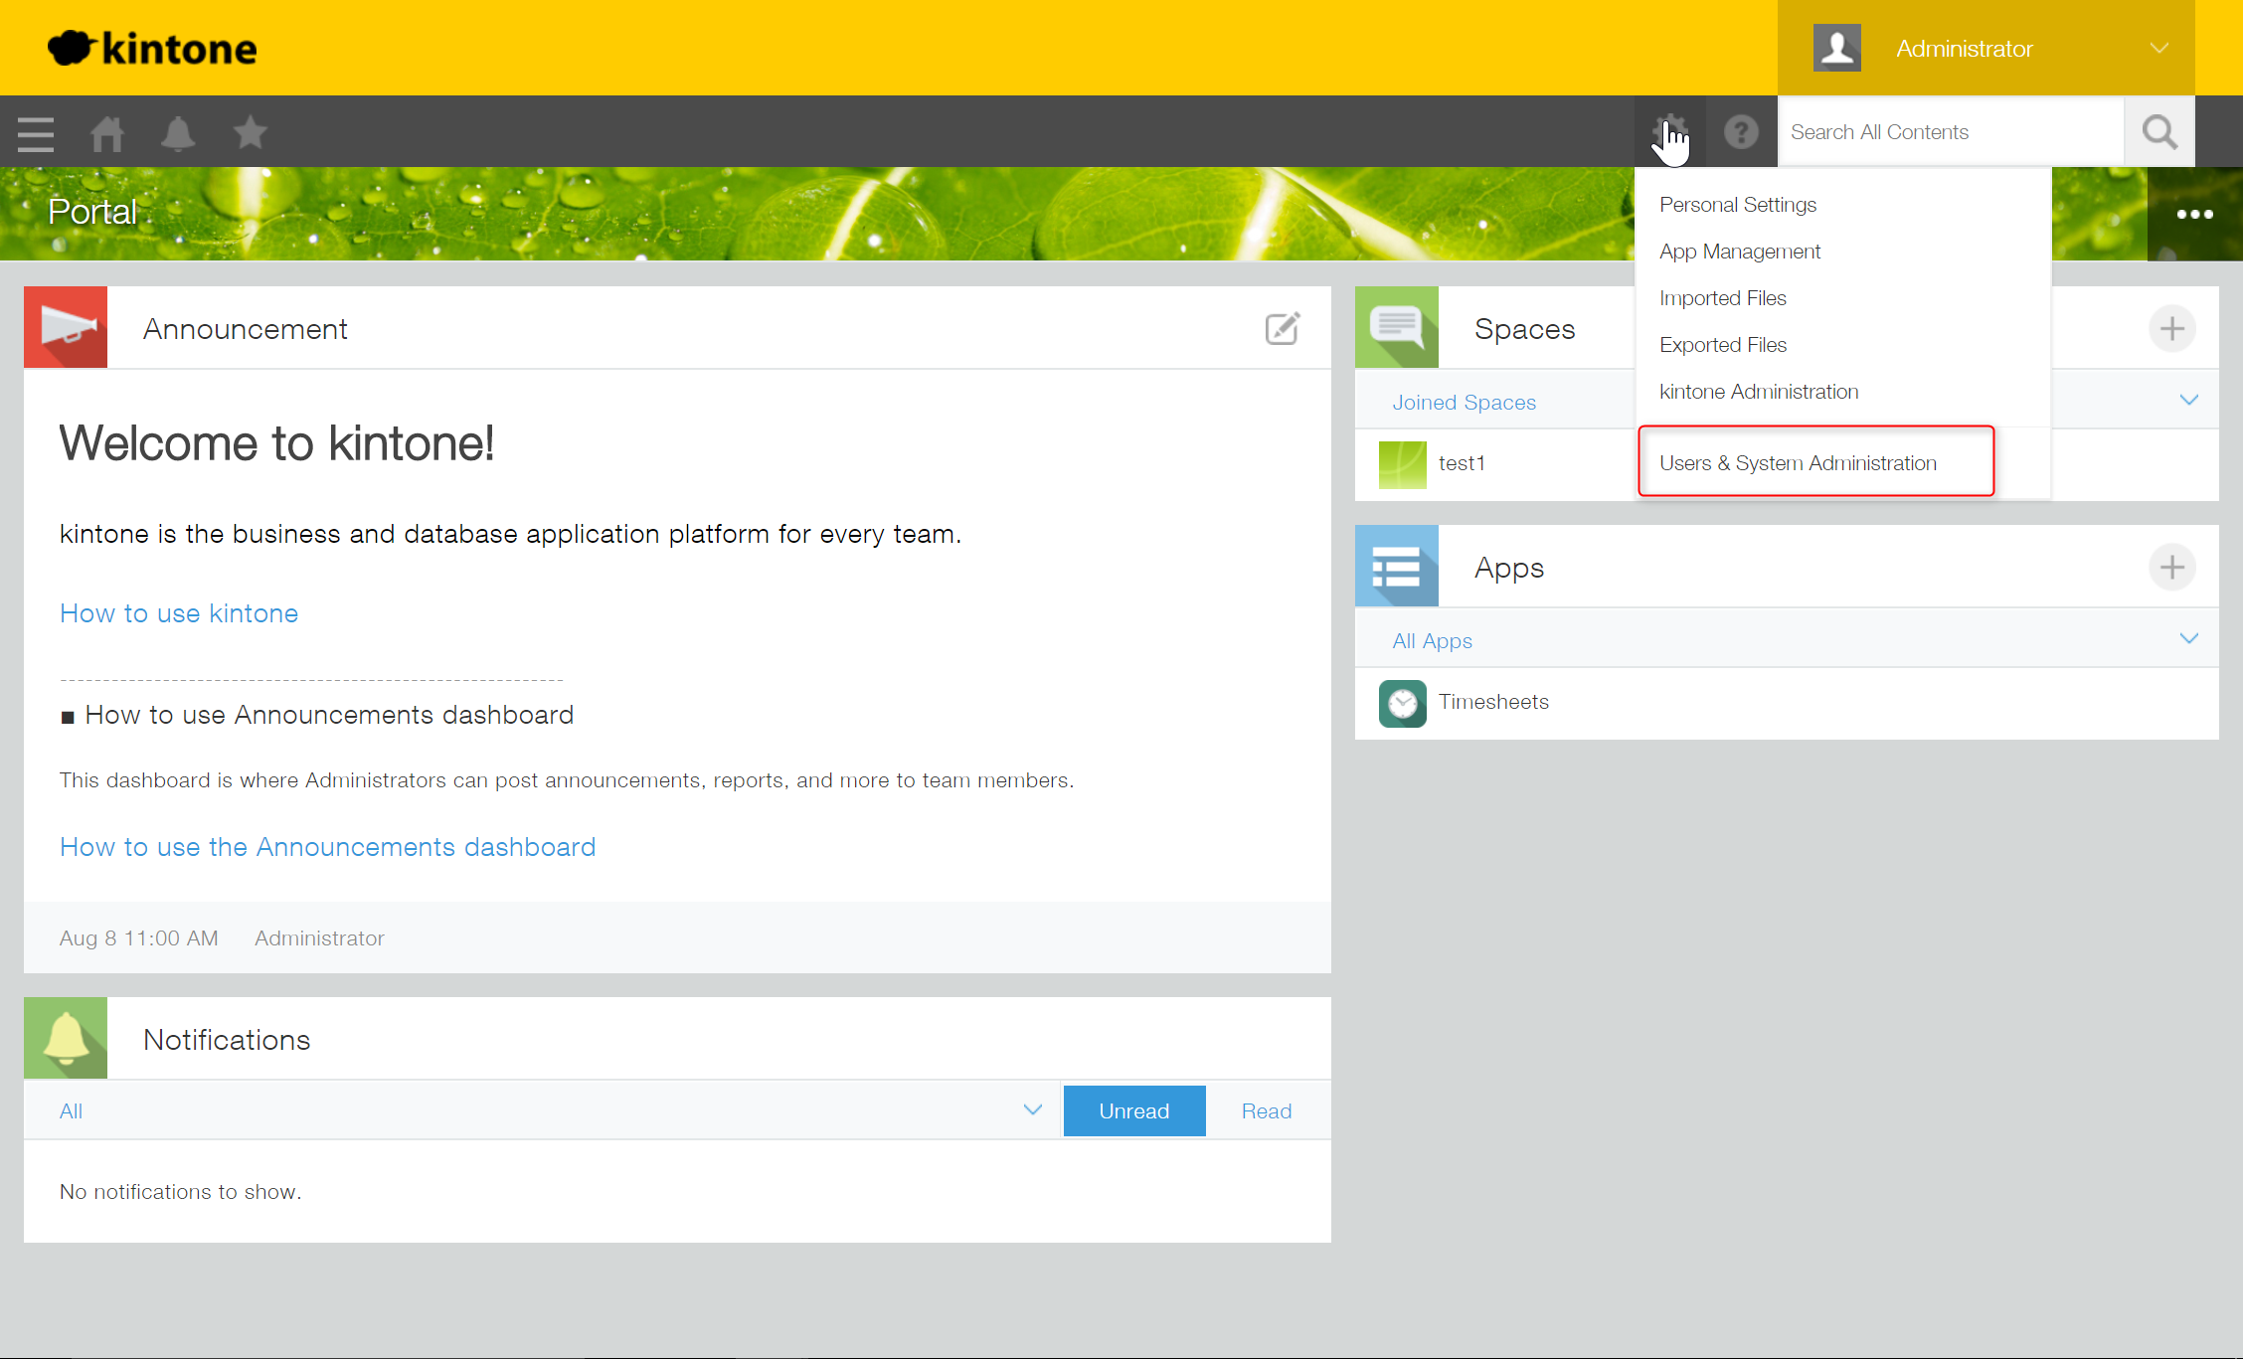
Task: Click the Welcome to kintone! heading
Action: click(276, 443)
